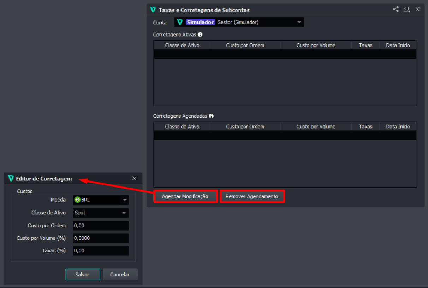Click Taxas column header in Corretagens Ativas table
Screen dimensions: 428x288
(365, 45)
